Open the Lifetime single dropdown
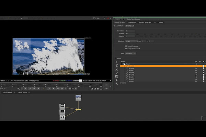 (131, 41)
